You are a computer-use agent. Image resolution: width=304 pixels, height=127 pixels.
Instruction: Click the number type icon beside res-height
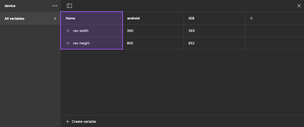pyautogui.click(x=68, y=43)
